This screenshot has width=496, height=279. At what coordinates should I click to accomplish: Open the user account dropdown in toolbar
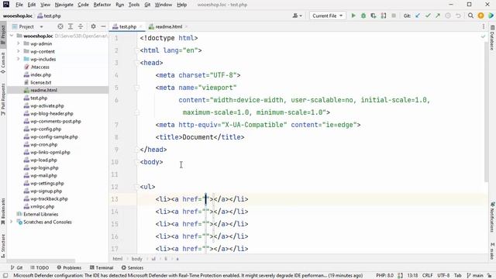click(x=297, y=15)
